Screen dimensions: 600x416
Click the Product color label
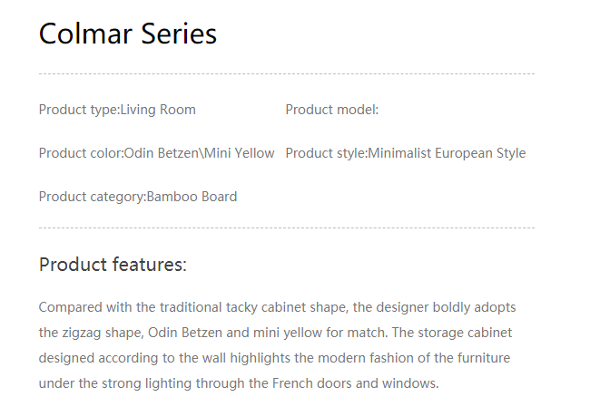coord(80,153)
